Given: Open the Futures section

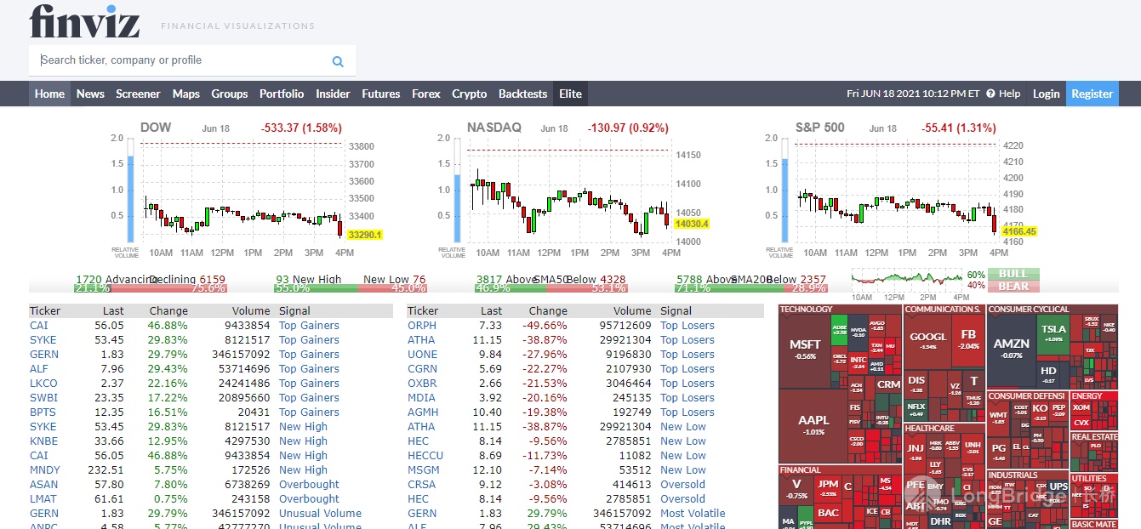Looking at the screenshot, I should [x=380, y=94].
